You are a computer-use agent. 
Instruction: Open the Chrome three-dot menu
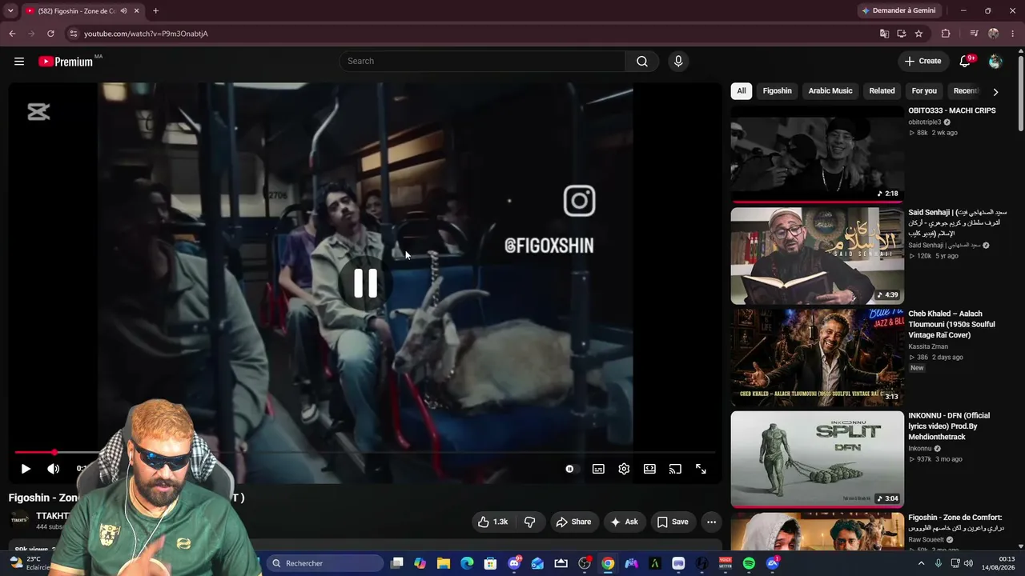1013,34
